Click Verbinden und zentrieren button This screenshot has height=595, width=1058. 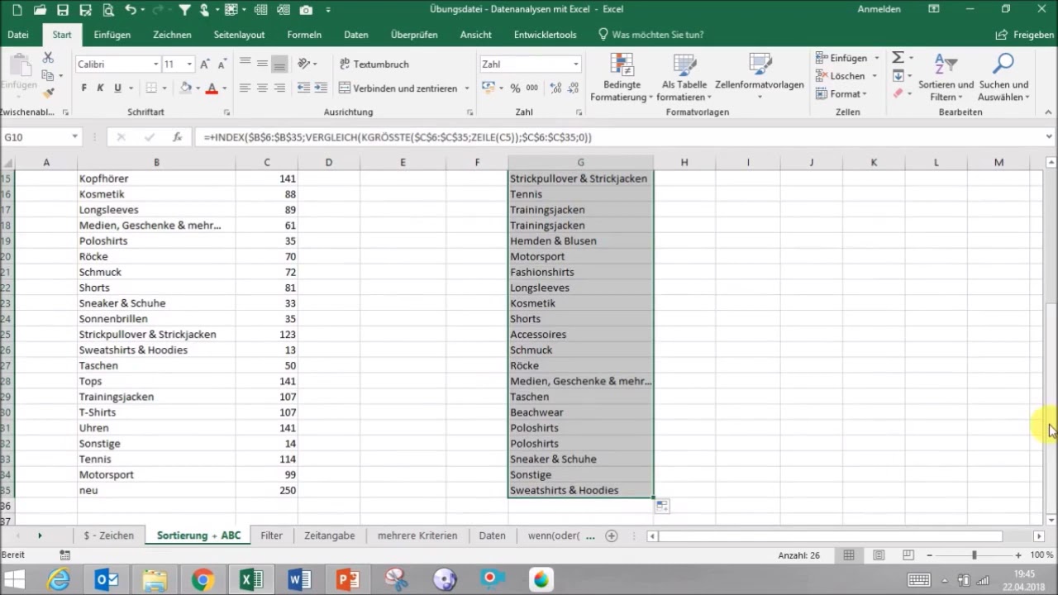(x=398, y=88)
